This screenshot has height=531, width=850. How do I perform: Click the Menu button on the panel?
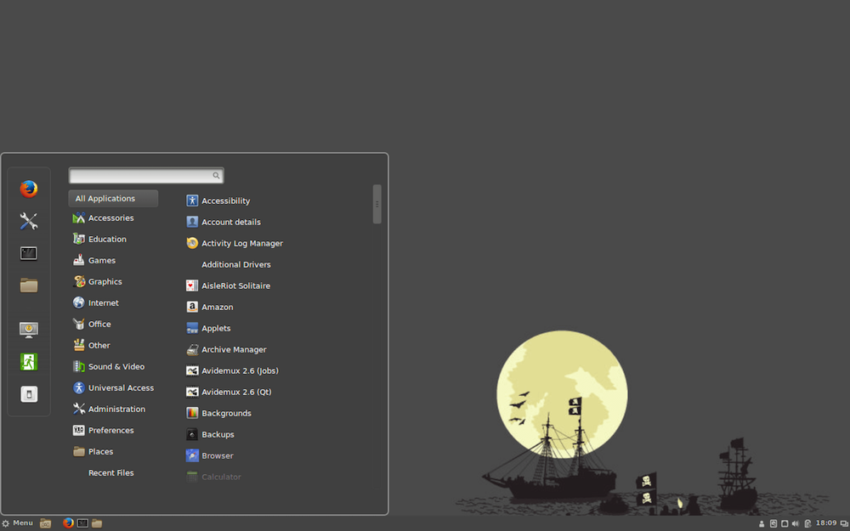(x=17, y=523)
